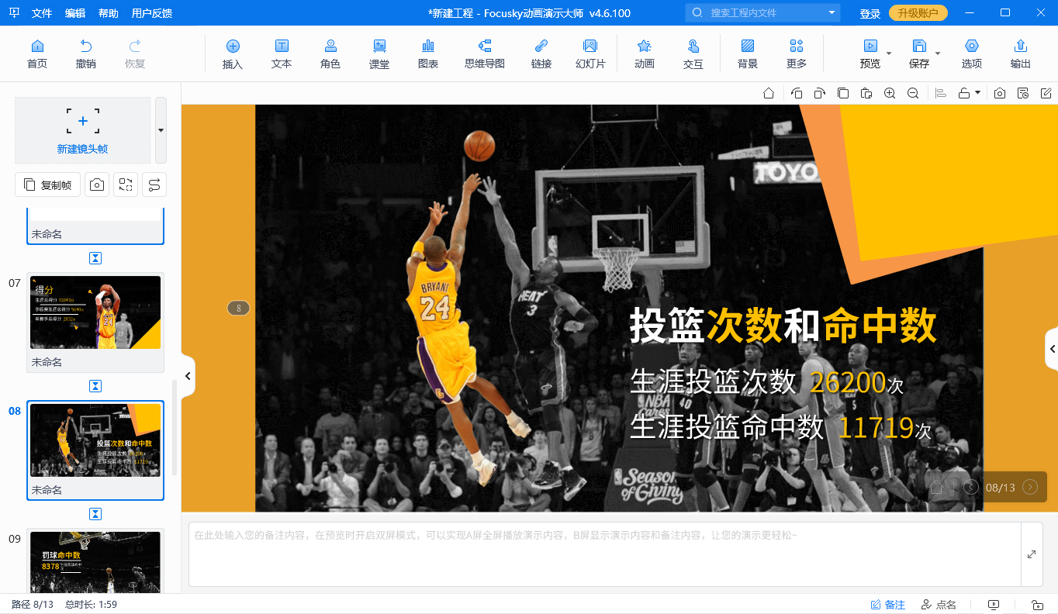This screenshot has width=1058, height=614.
Task: Expand the notes area to full size
Action: click(x=1032, y=554)
